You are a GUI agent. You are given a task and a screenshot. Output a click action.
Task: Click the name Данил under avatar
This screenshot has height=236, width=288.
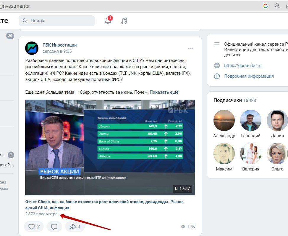tap(277, 136)
